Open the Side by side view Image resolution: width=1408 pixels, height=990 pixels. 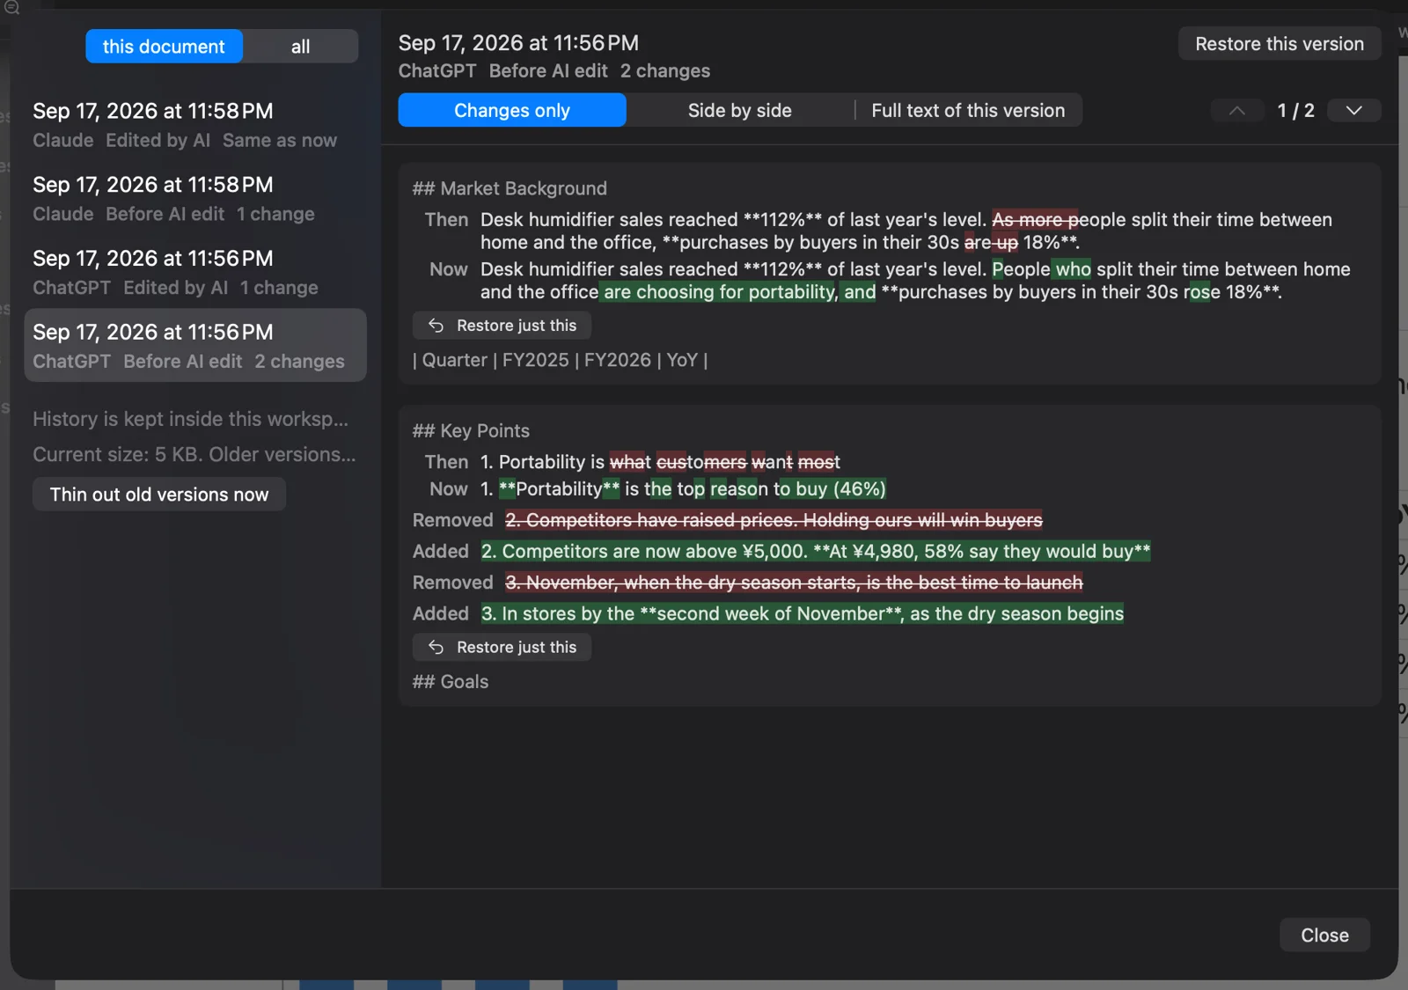(x=740, y=110)
